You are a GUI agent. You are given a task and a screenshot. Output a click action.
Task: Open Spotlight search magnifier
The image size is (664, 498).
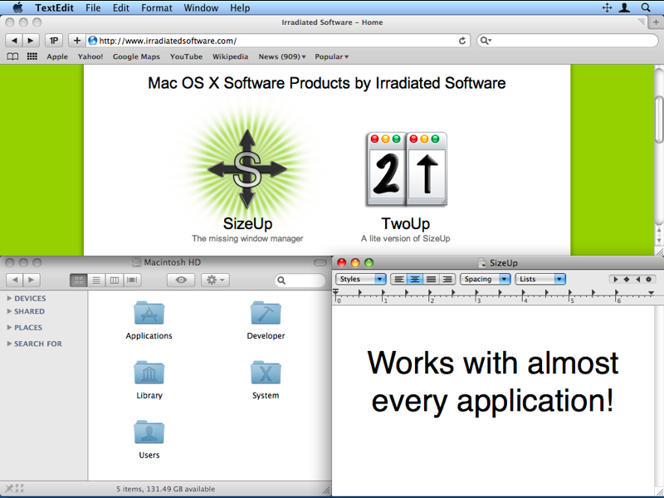pyautogui.click(x=646, y=7)
